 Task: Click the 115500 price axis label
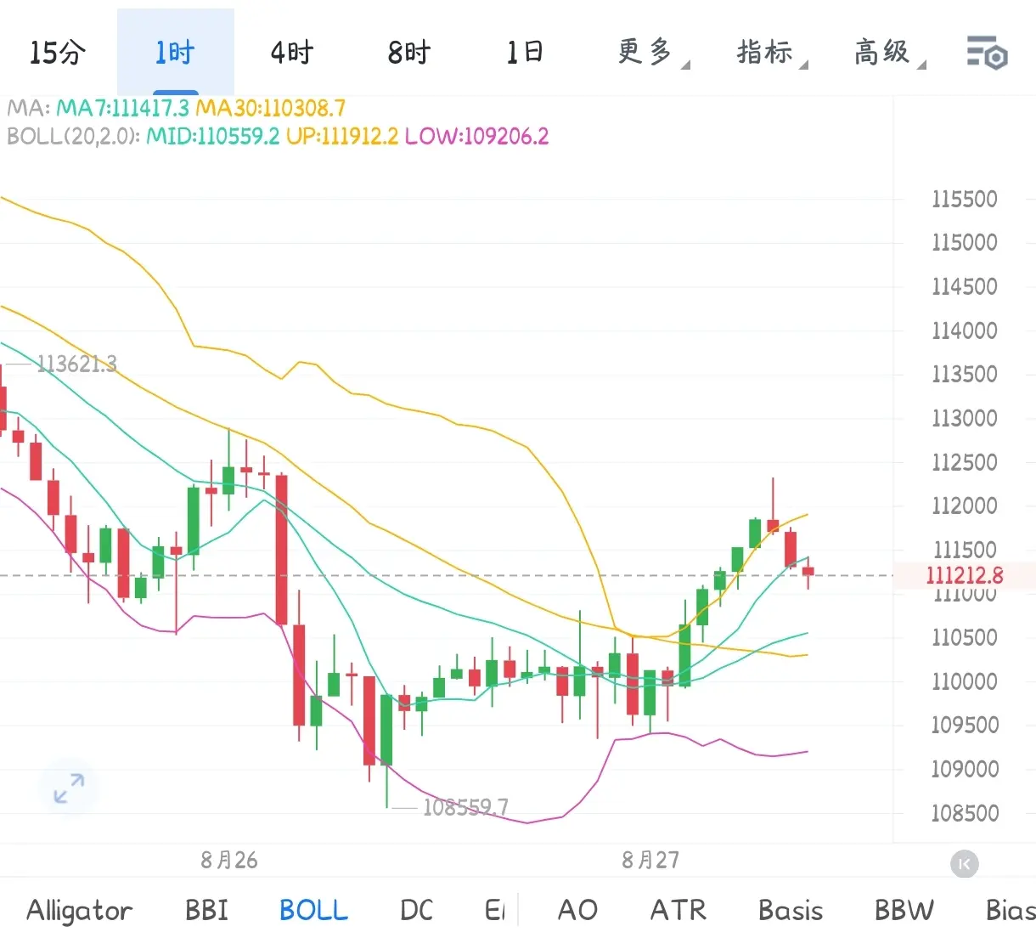pyautogui.click(x=964, y=200)
